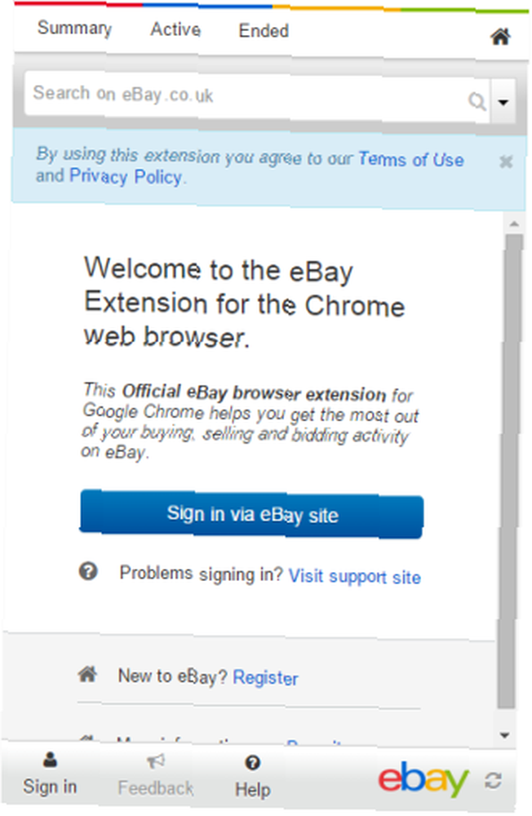Open the Visit support site link
The height and width of the screenshot is (816, 532).
click(x=354, y=576)
